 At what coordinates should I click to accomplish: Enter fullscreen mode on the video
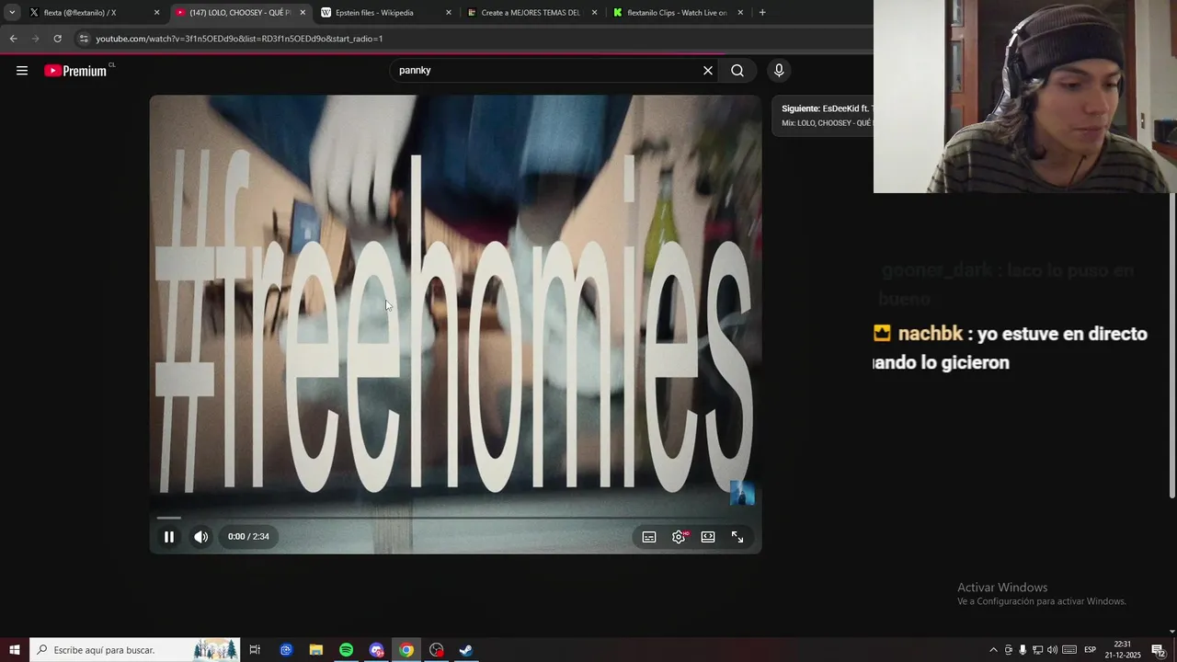pyautogui.click(x=737, y=537)
